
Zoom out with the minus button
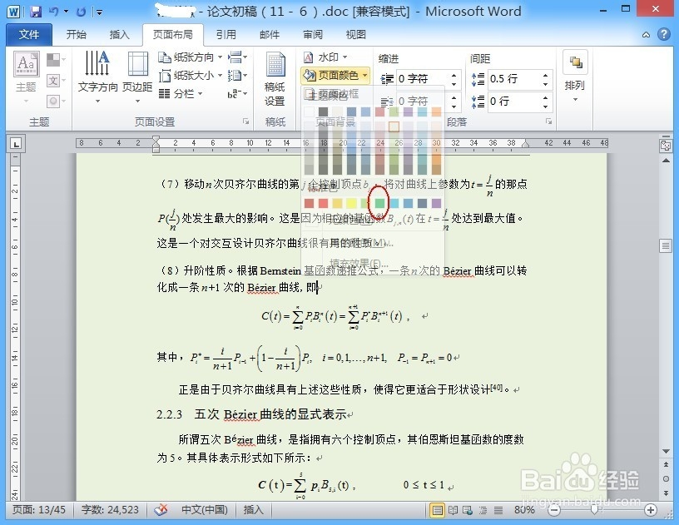click(554, 510)
